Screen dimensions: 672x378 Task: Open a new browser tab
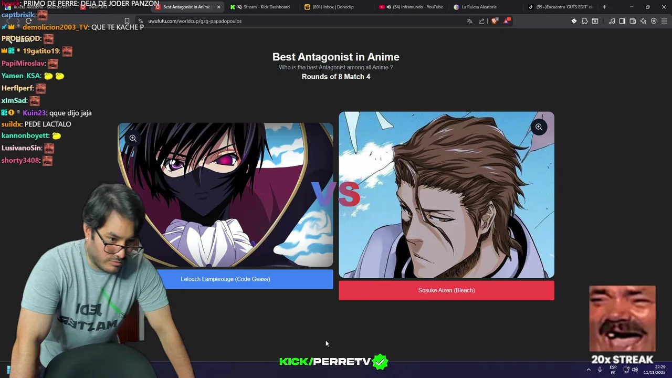604,7
